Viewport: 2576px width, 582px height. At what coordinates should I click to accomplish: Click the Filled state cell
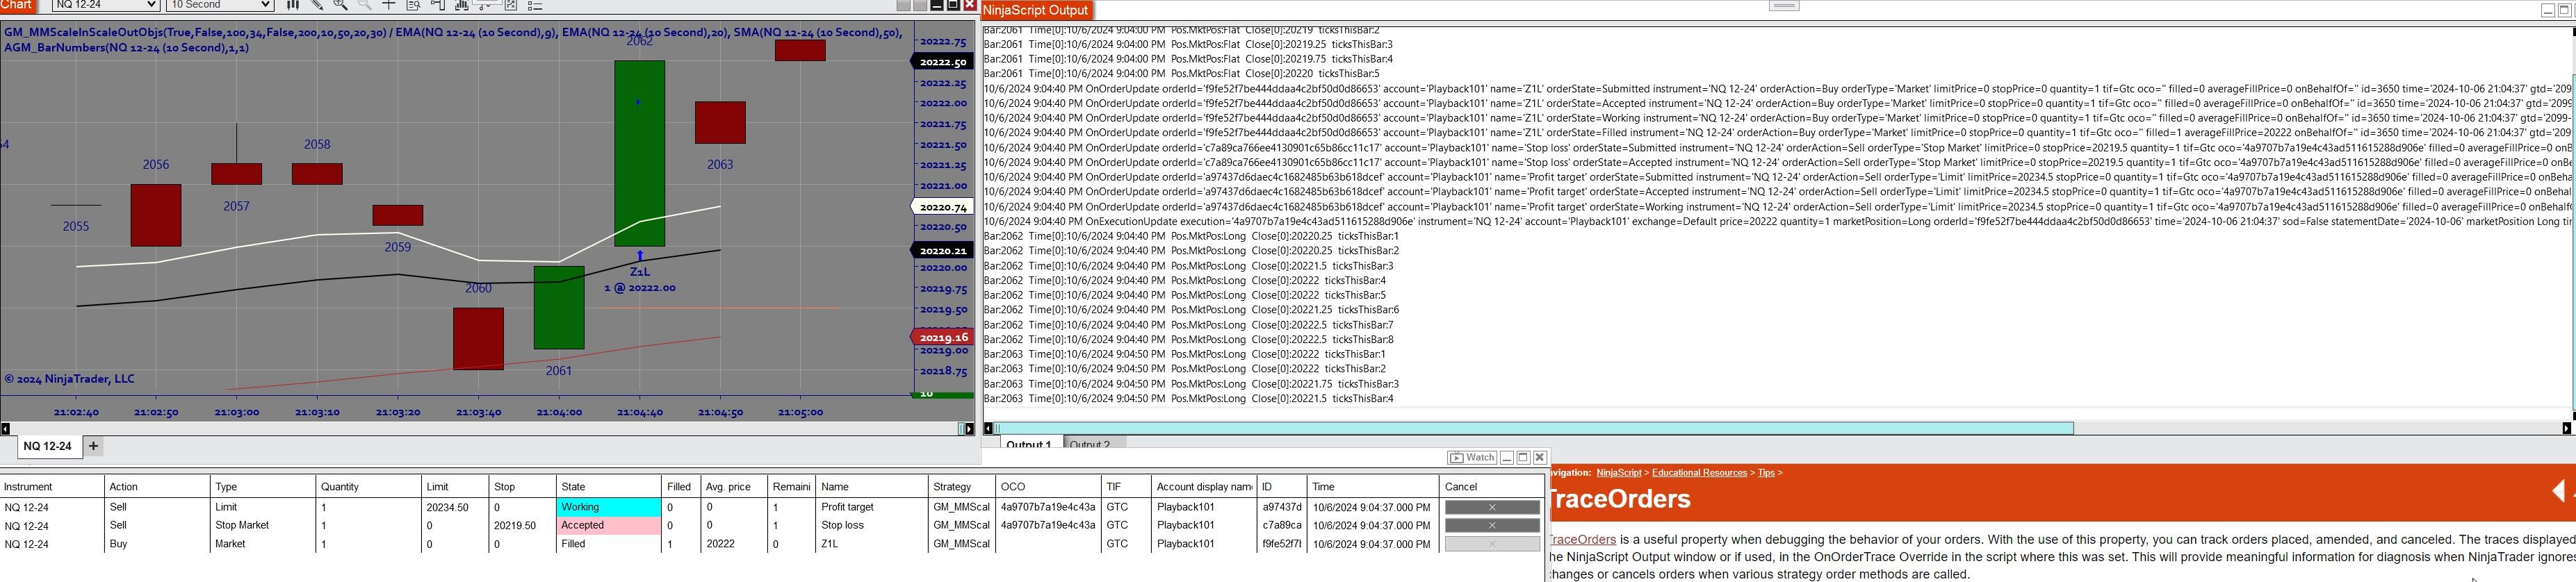tap(608, 544)
